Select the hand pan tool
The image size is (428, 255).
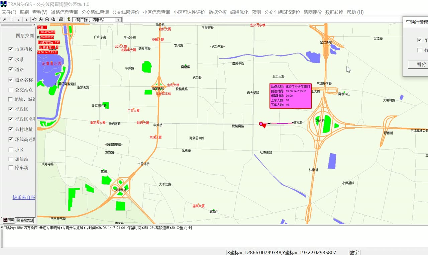(x=34, y=20)
